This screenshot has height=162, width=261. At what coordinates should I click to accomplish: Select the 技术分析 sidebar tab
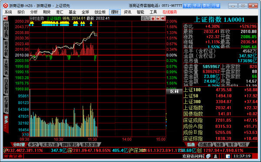click(x=6, y=49)
